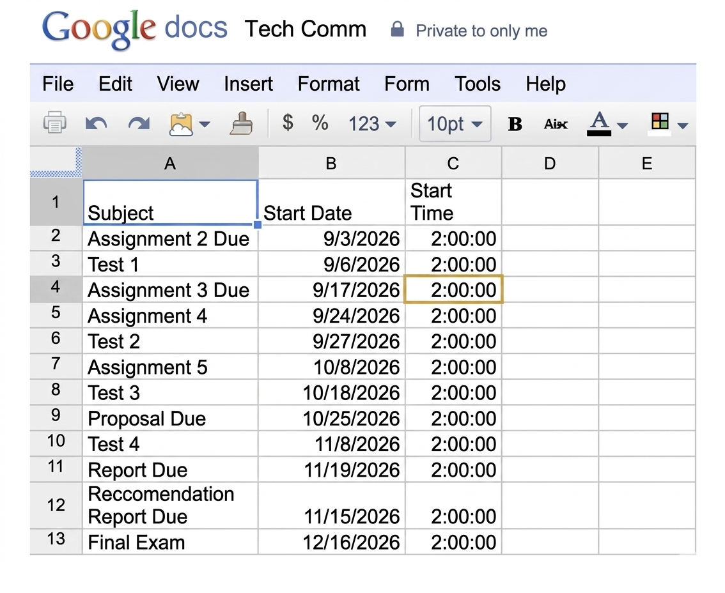Viewport: 725px width, 593px height.
Task: Click the Tech Comm document title
Action: click(x=306, y=29)
